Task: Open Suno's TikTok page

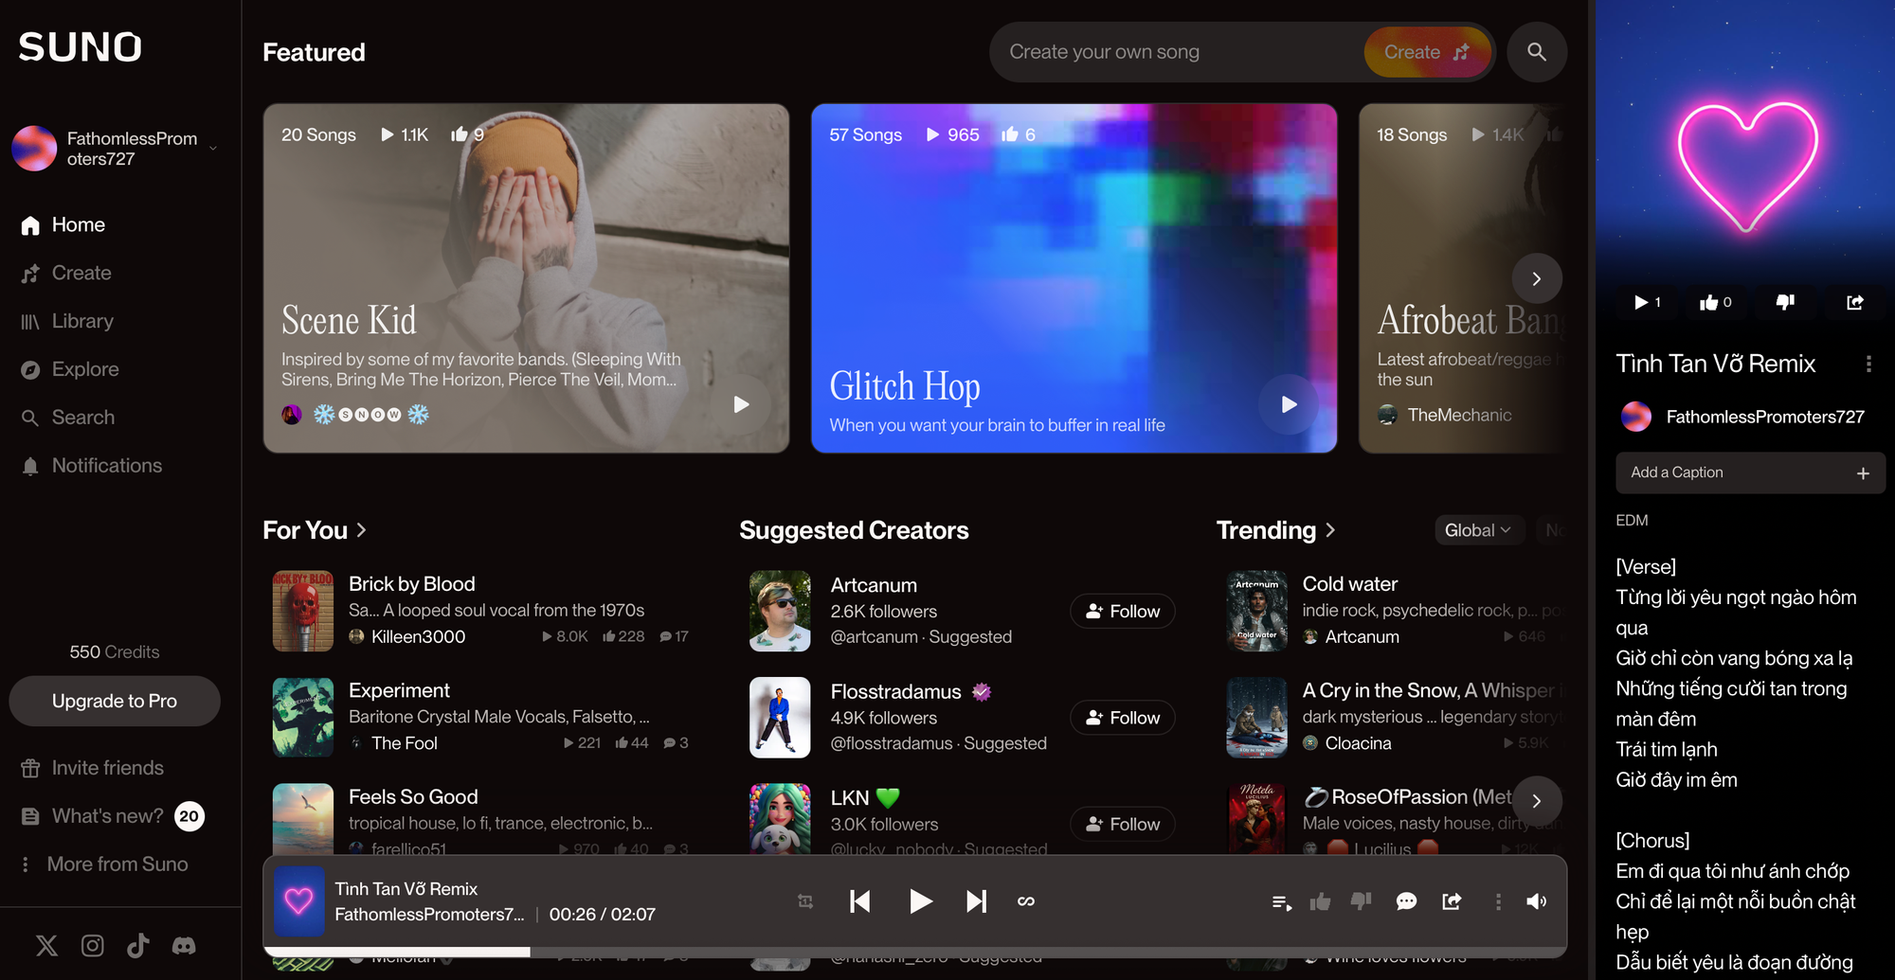Action: click(x=138, y=945)
